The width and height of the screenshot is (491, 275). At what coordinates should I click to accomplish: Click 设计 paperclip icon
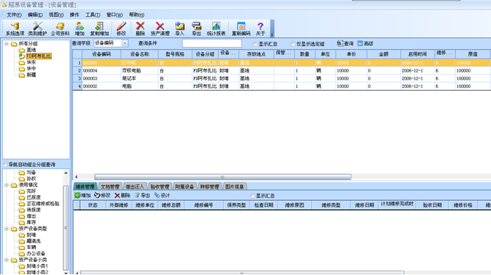[162, 195]
